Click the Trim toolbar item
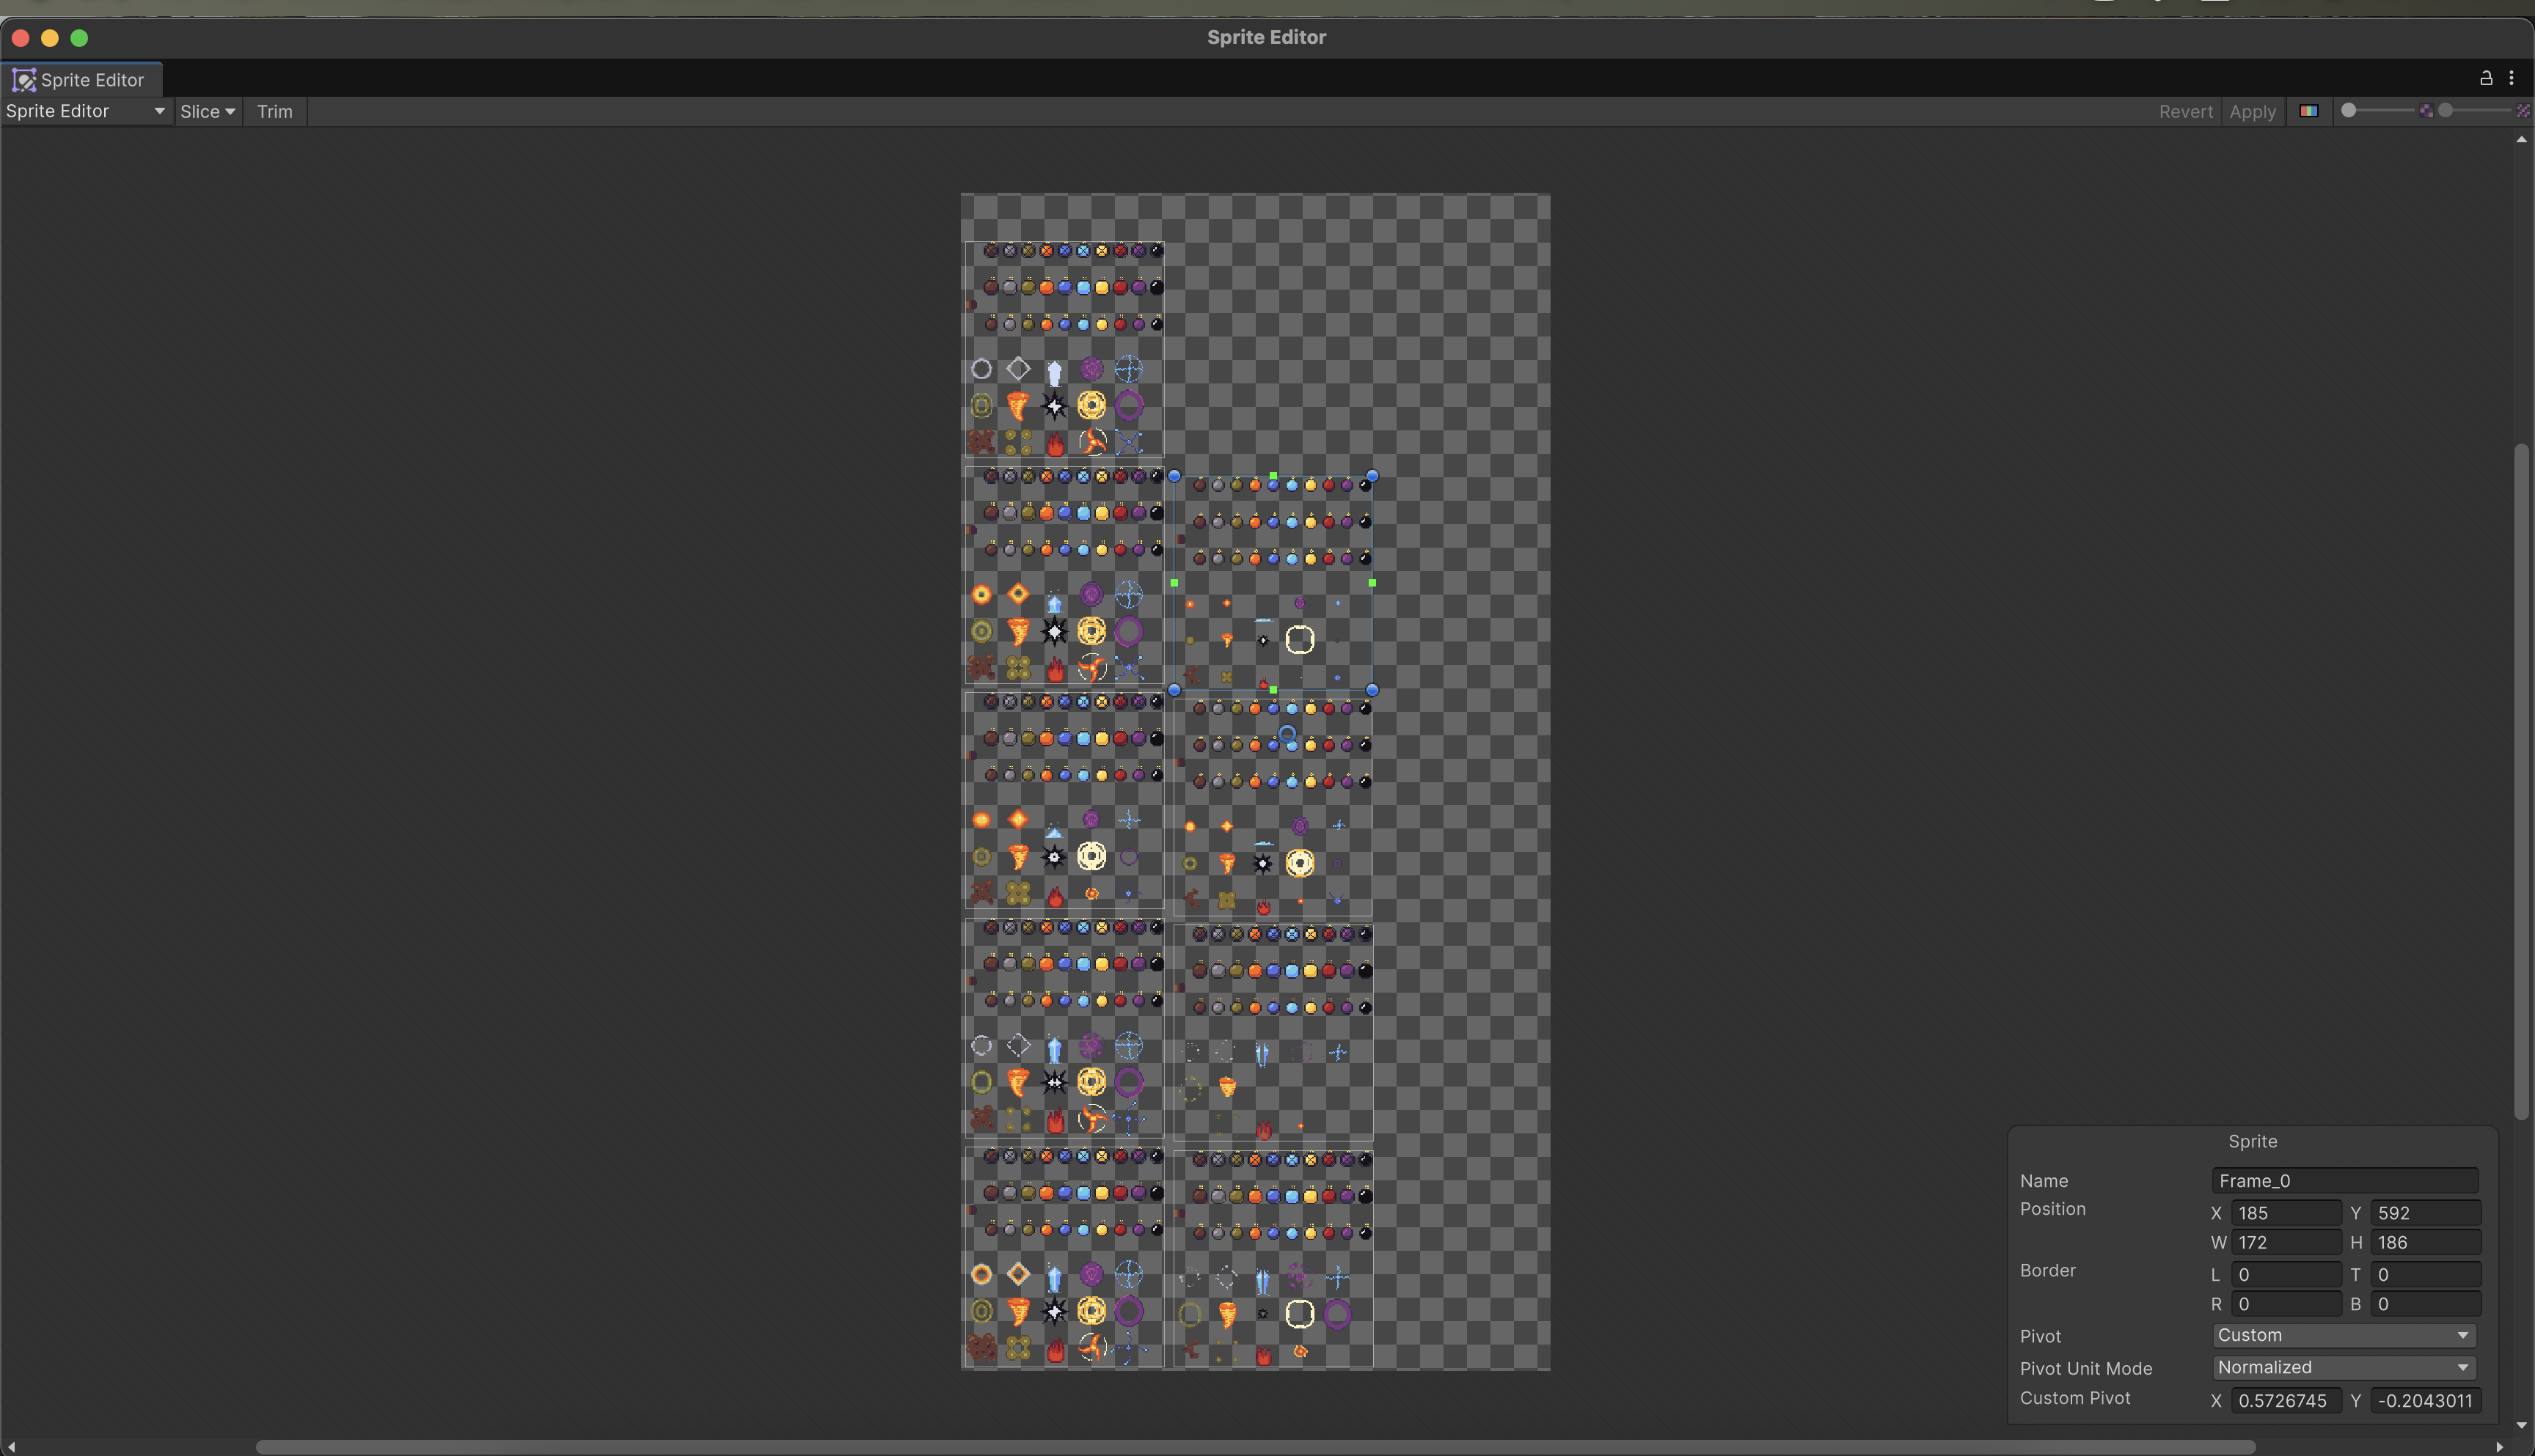The image size is (2535, 1456). point(274,111)
